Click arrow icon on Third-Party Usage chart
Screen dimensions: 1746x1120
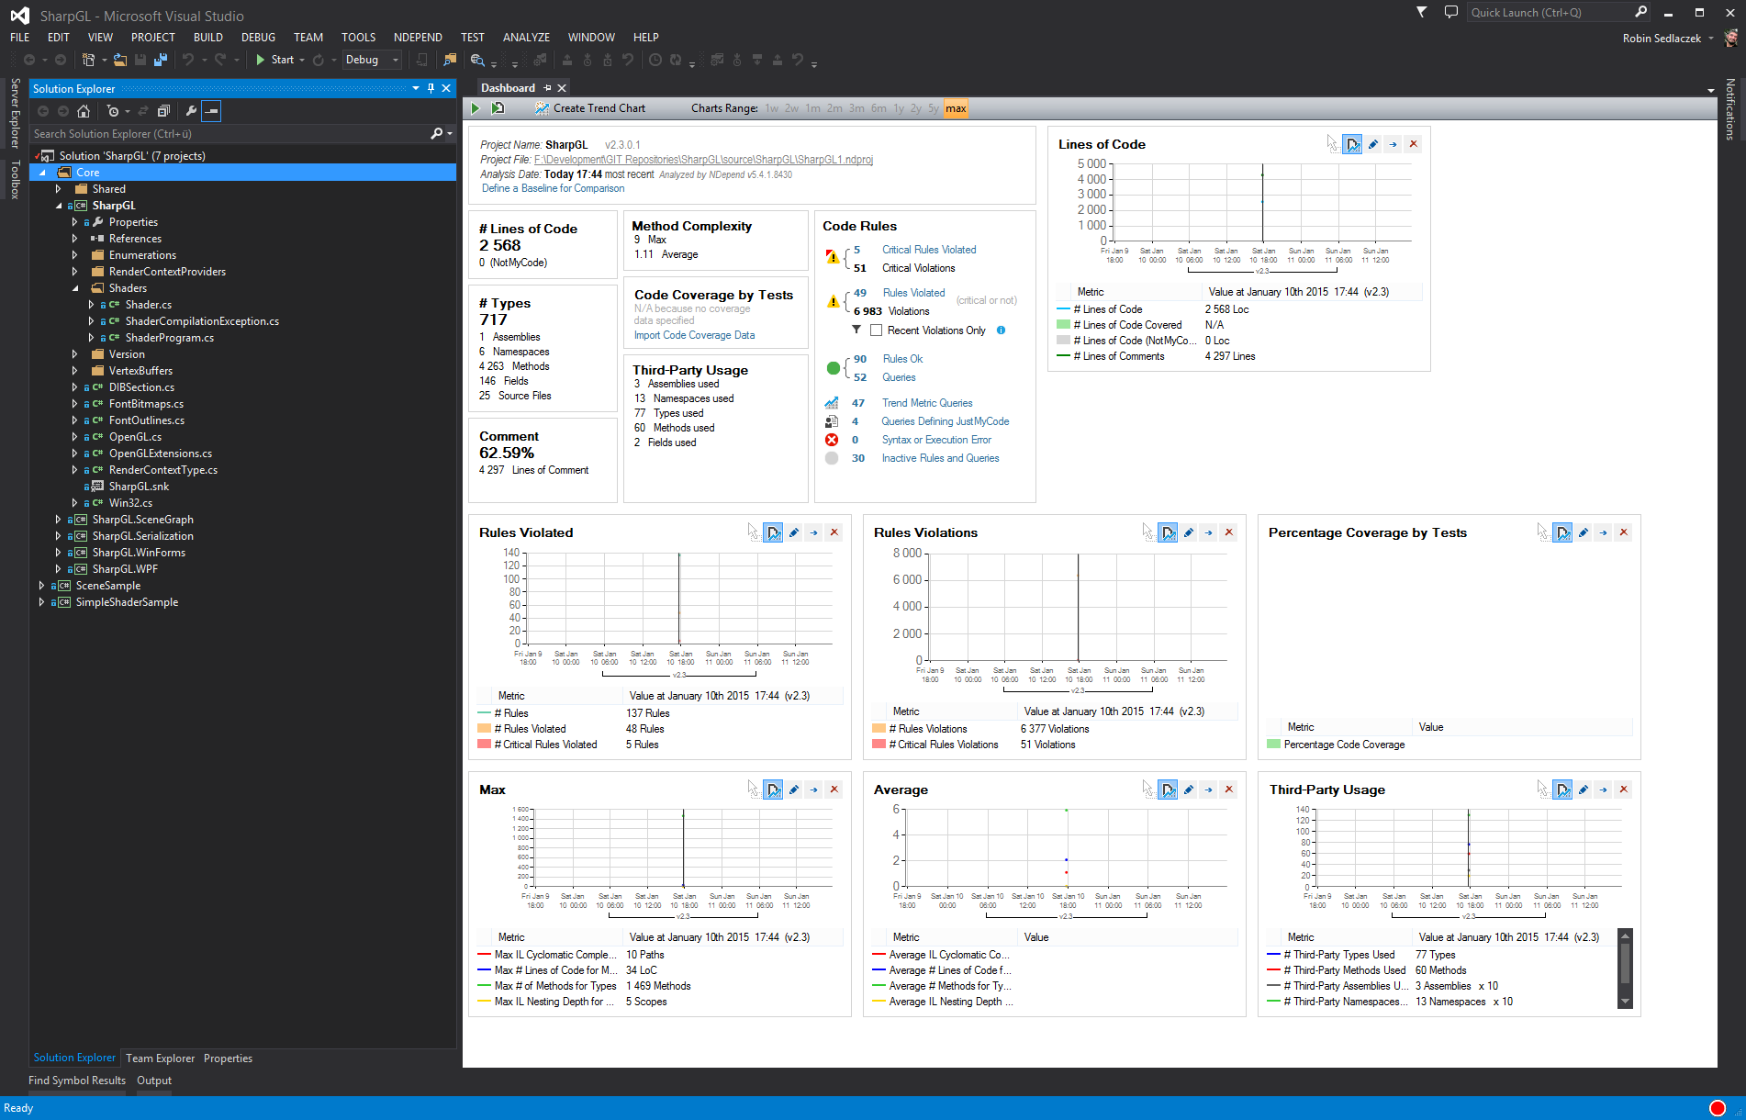1603,790
